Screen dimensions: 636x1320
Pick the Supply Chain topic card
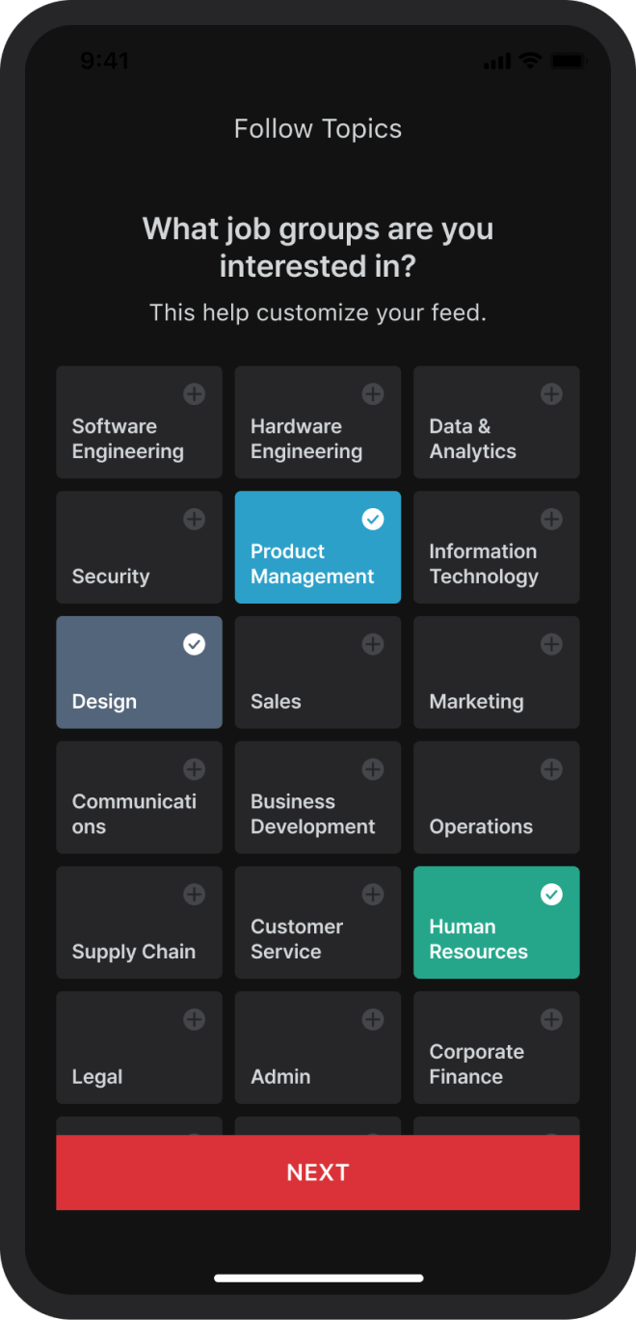tap(139, 923)
